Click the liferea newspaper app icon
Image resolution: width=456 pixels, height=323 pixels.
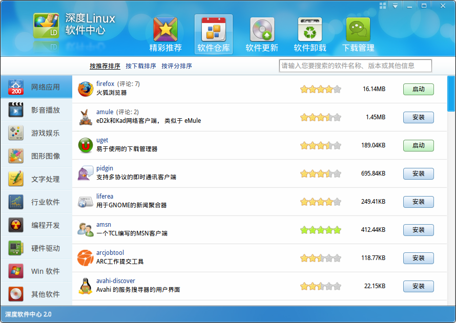pyautogui.click(x=86, y=202)
